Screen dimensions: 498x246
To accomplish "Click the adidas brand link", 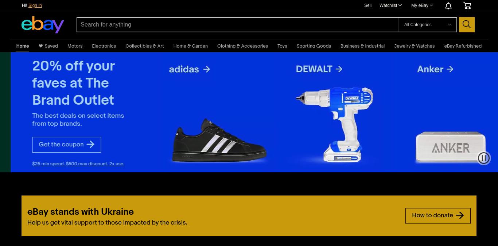I will point(190,69).
